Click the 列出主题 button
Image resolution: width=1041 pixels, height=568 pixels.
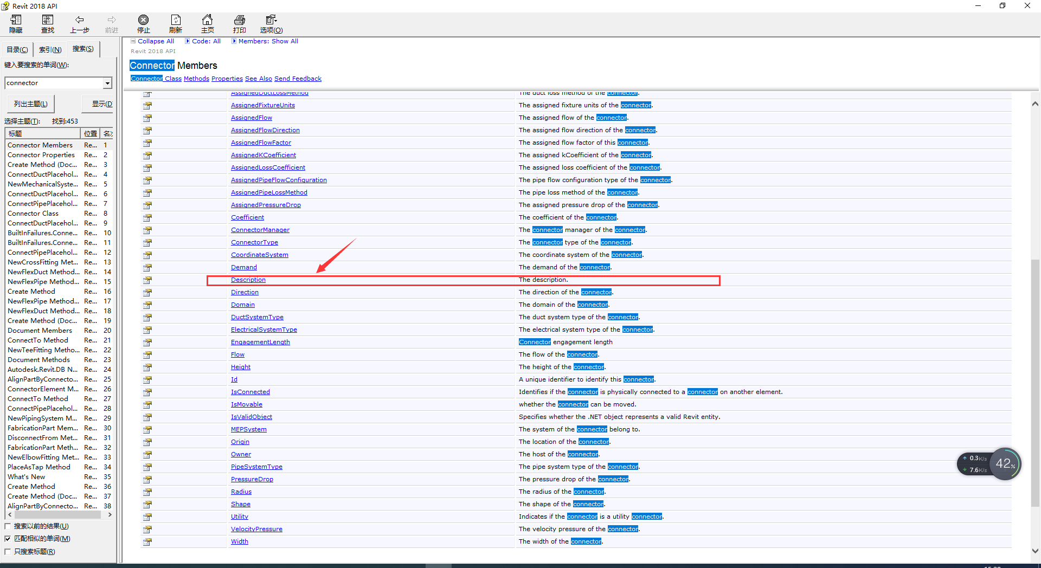(30, 104)
